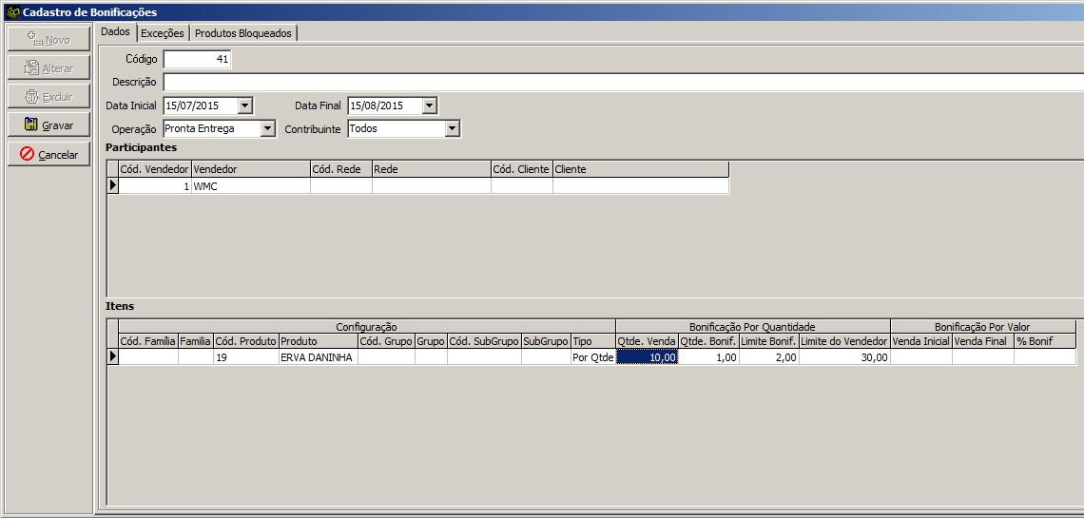The image size is (1084, 518).
Task: Open the Produtos Bloqueados tab
Action: (x=243, y=33)
